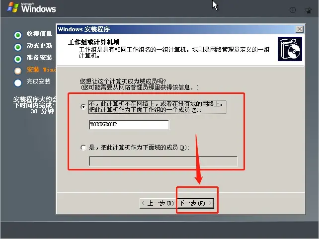319x239 pixels.
Task: Select the domain member radio option
Action: click(83, 147)
